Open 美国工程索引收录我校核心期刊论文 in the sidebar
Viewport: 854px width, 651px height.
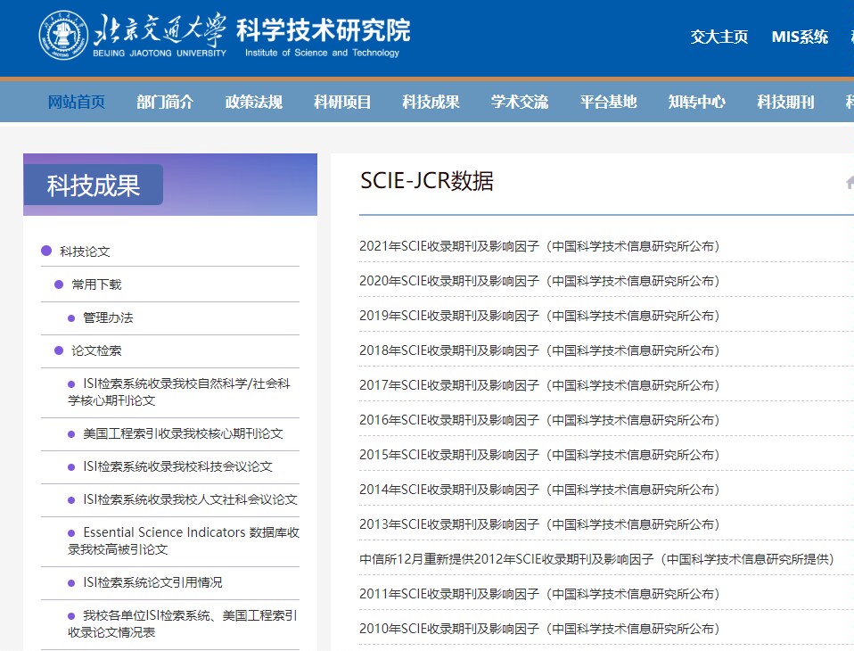tap(183, 433)
